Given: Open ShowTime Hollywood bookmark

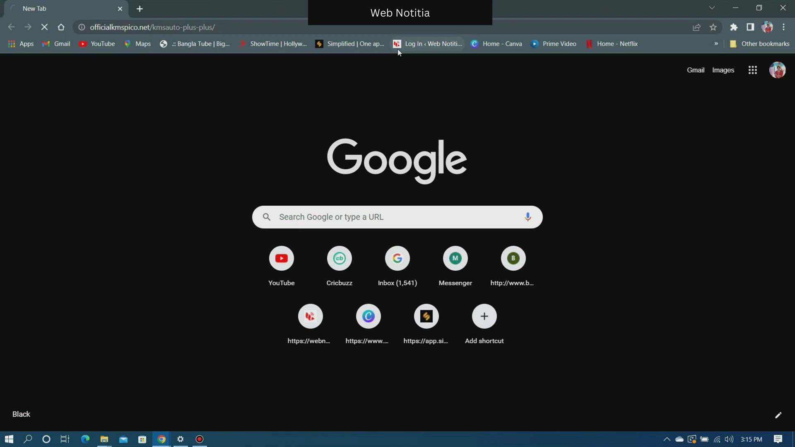Looking at the screenshot, I should point(273,44).
